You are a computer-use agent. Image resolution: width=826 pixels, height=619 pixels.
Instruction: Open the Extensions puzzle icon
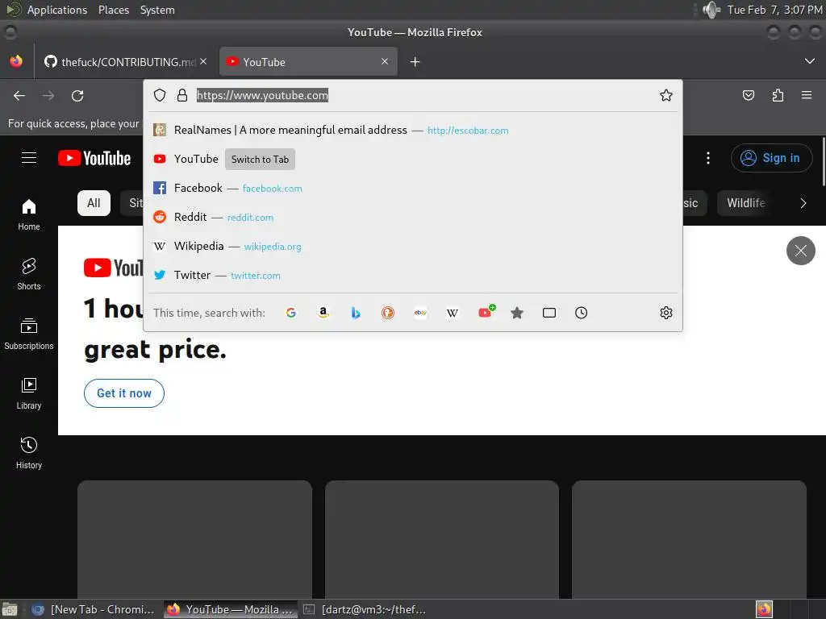pyautogui.click(x=778, y=95)
